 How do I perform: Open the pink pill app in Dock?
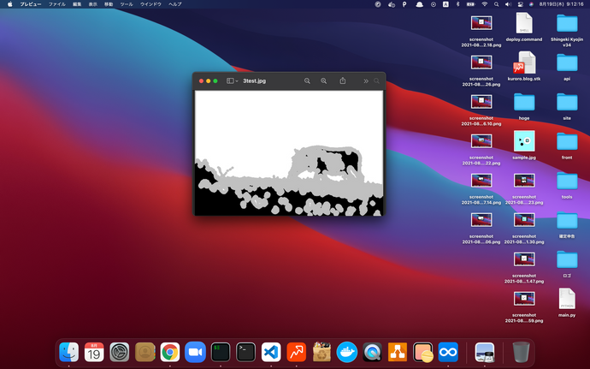pos(423,352)
